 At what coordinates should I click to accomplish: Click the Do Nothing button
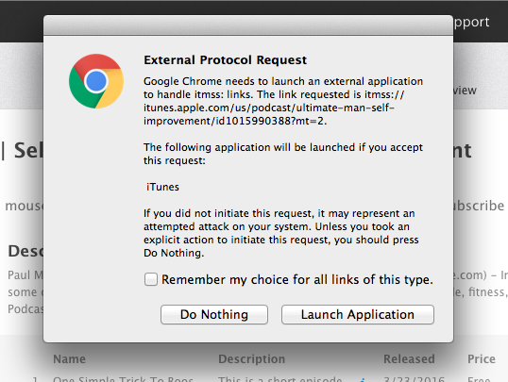pyautogui.click(x=214, y=314)
